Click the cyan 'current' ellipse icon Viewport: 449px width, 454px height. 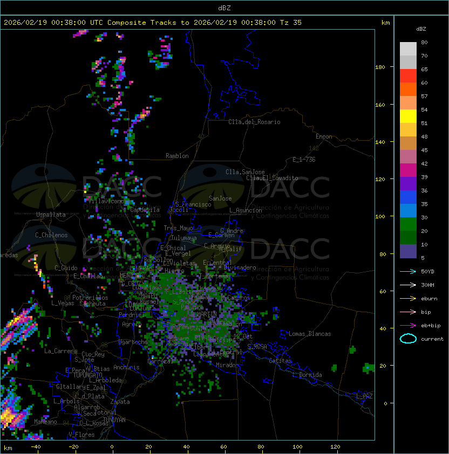click(408, 339)
